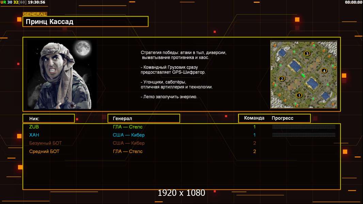Click the 00:00:00 timer at top right
Screen dimensions: 363x204
click(353, 2)
